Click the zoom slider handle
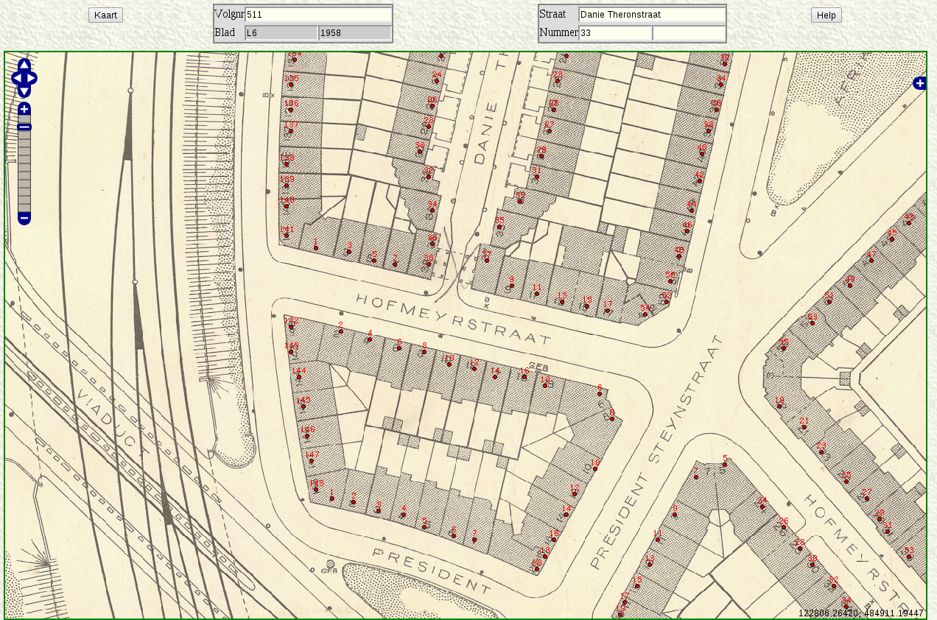 pyautogui.click(x=24, y=127)
